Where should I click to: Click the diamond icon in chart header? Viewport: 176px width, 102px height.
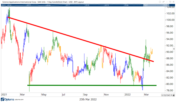(160, 2)
